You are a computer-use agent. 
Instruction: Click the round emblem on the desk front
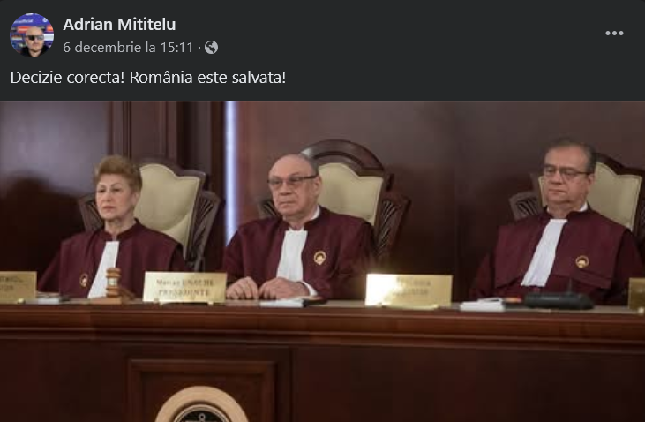click(201, 404)
